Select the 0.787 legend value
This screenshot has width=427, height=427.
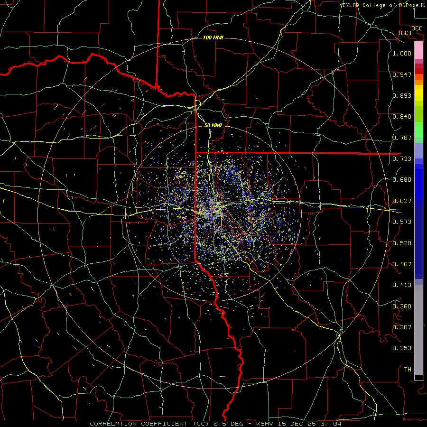(402, 138)
